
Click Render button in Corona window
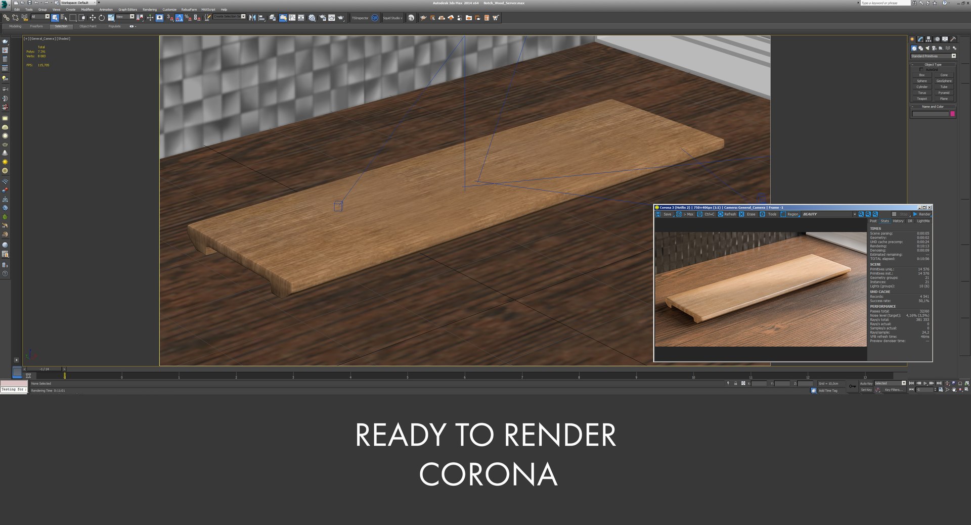pyautogui.click(x=921, y=214)
